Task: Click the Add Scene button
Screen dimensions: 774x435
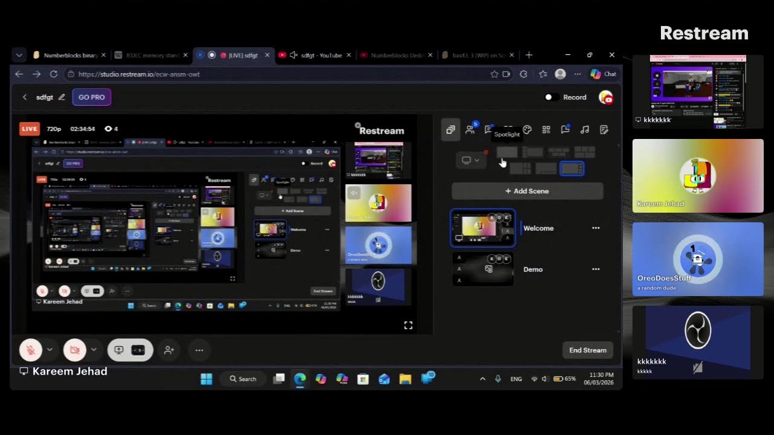Action: pos(527,191)
